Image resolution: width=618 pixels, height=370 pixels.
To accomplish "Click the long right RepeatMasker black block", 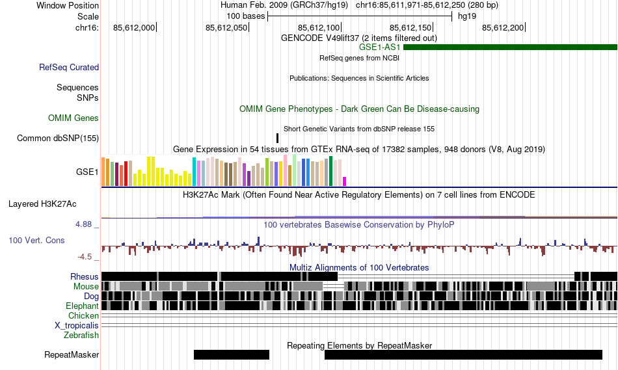I will [463, 354].
